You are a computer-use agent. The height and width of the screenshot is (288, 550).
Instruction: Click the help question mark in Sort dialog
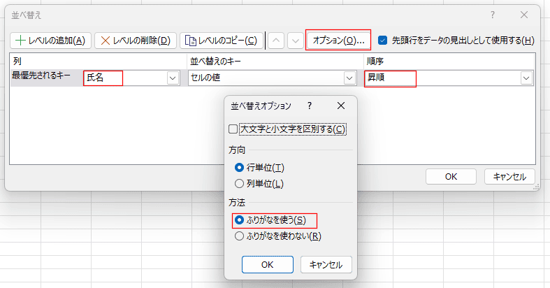pos(493,15)
